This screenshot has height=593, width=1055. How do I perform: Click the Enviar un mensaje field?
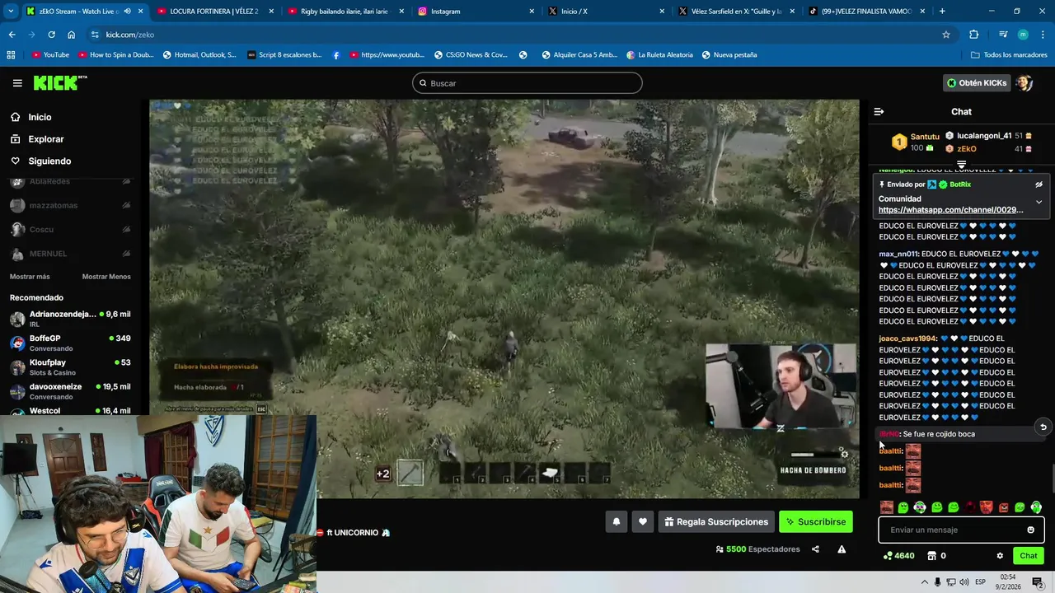click(961, 530)
